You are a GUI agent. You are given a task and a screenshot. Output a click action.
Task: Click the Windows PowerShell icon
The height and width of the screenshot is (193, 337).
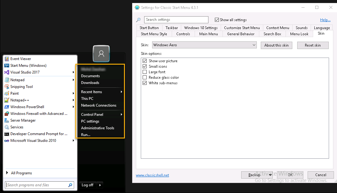click(x=7, y=107)
